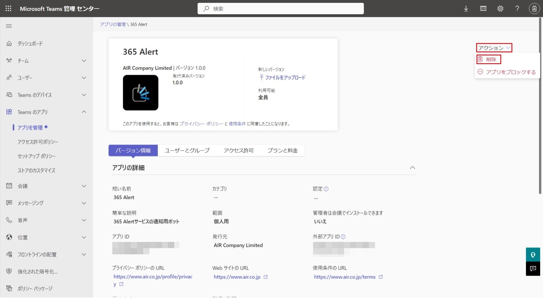The height and width of the screenshot is (298, 543).
Task: Click the download icon in header
Action: (466, 9)
